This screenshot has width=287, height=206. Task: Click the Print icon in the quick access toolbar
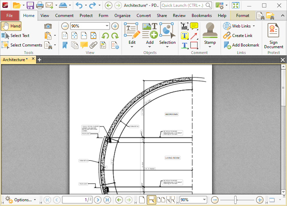point(40,5)
